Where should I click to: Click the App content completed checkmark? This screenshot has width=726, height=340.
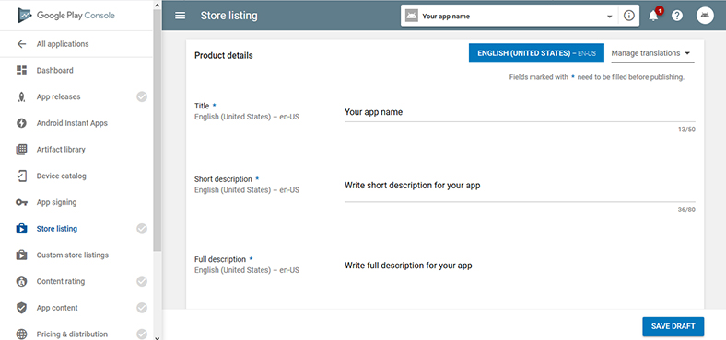point(142,308)
